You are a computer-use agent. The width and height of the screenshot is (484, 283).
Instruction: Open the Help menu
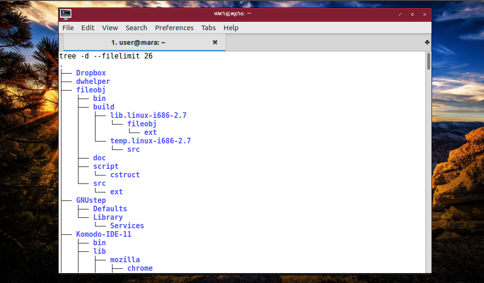pos(231,28)
